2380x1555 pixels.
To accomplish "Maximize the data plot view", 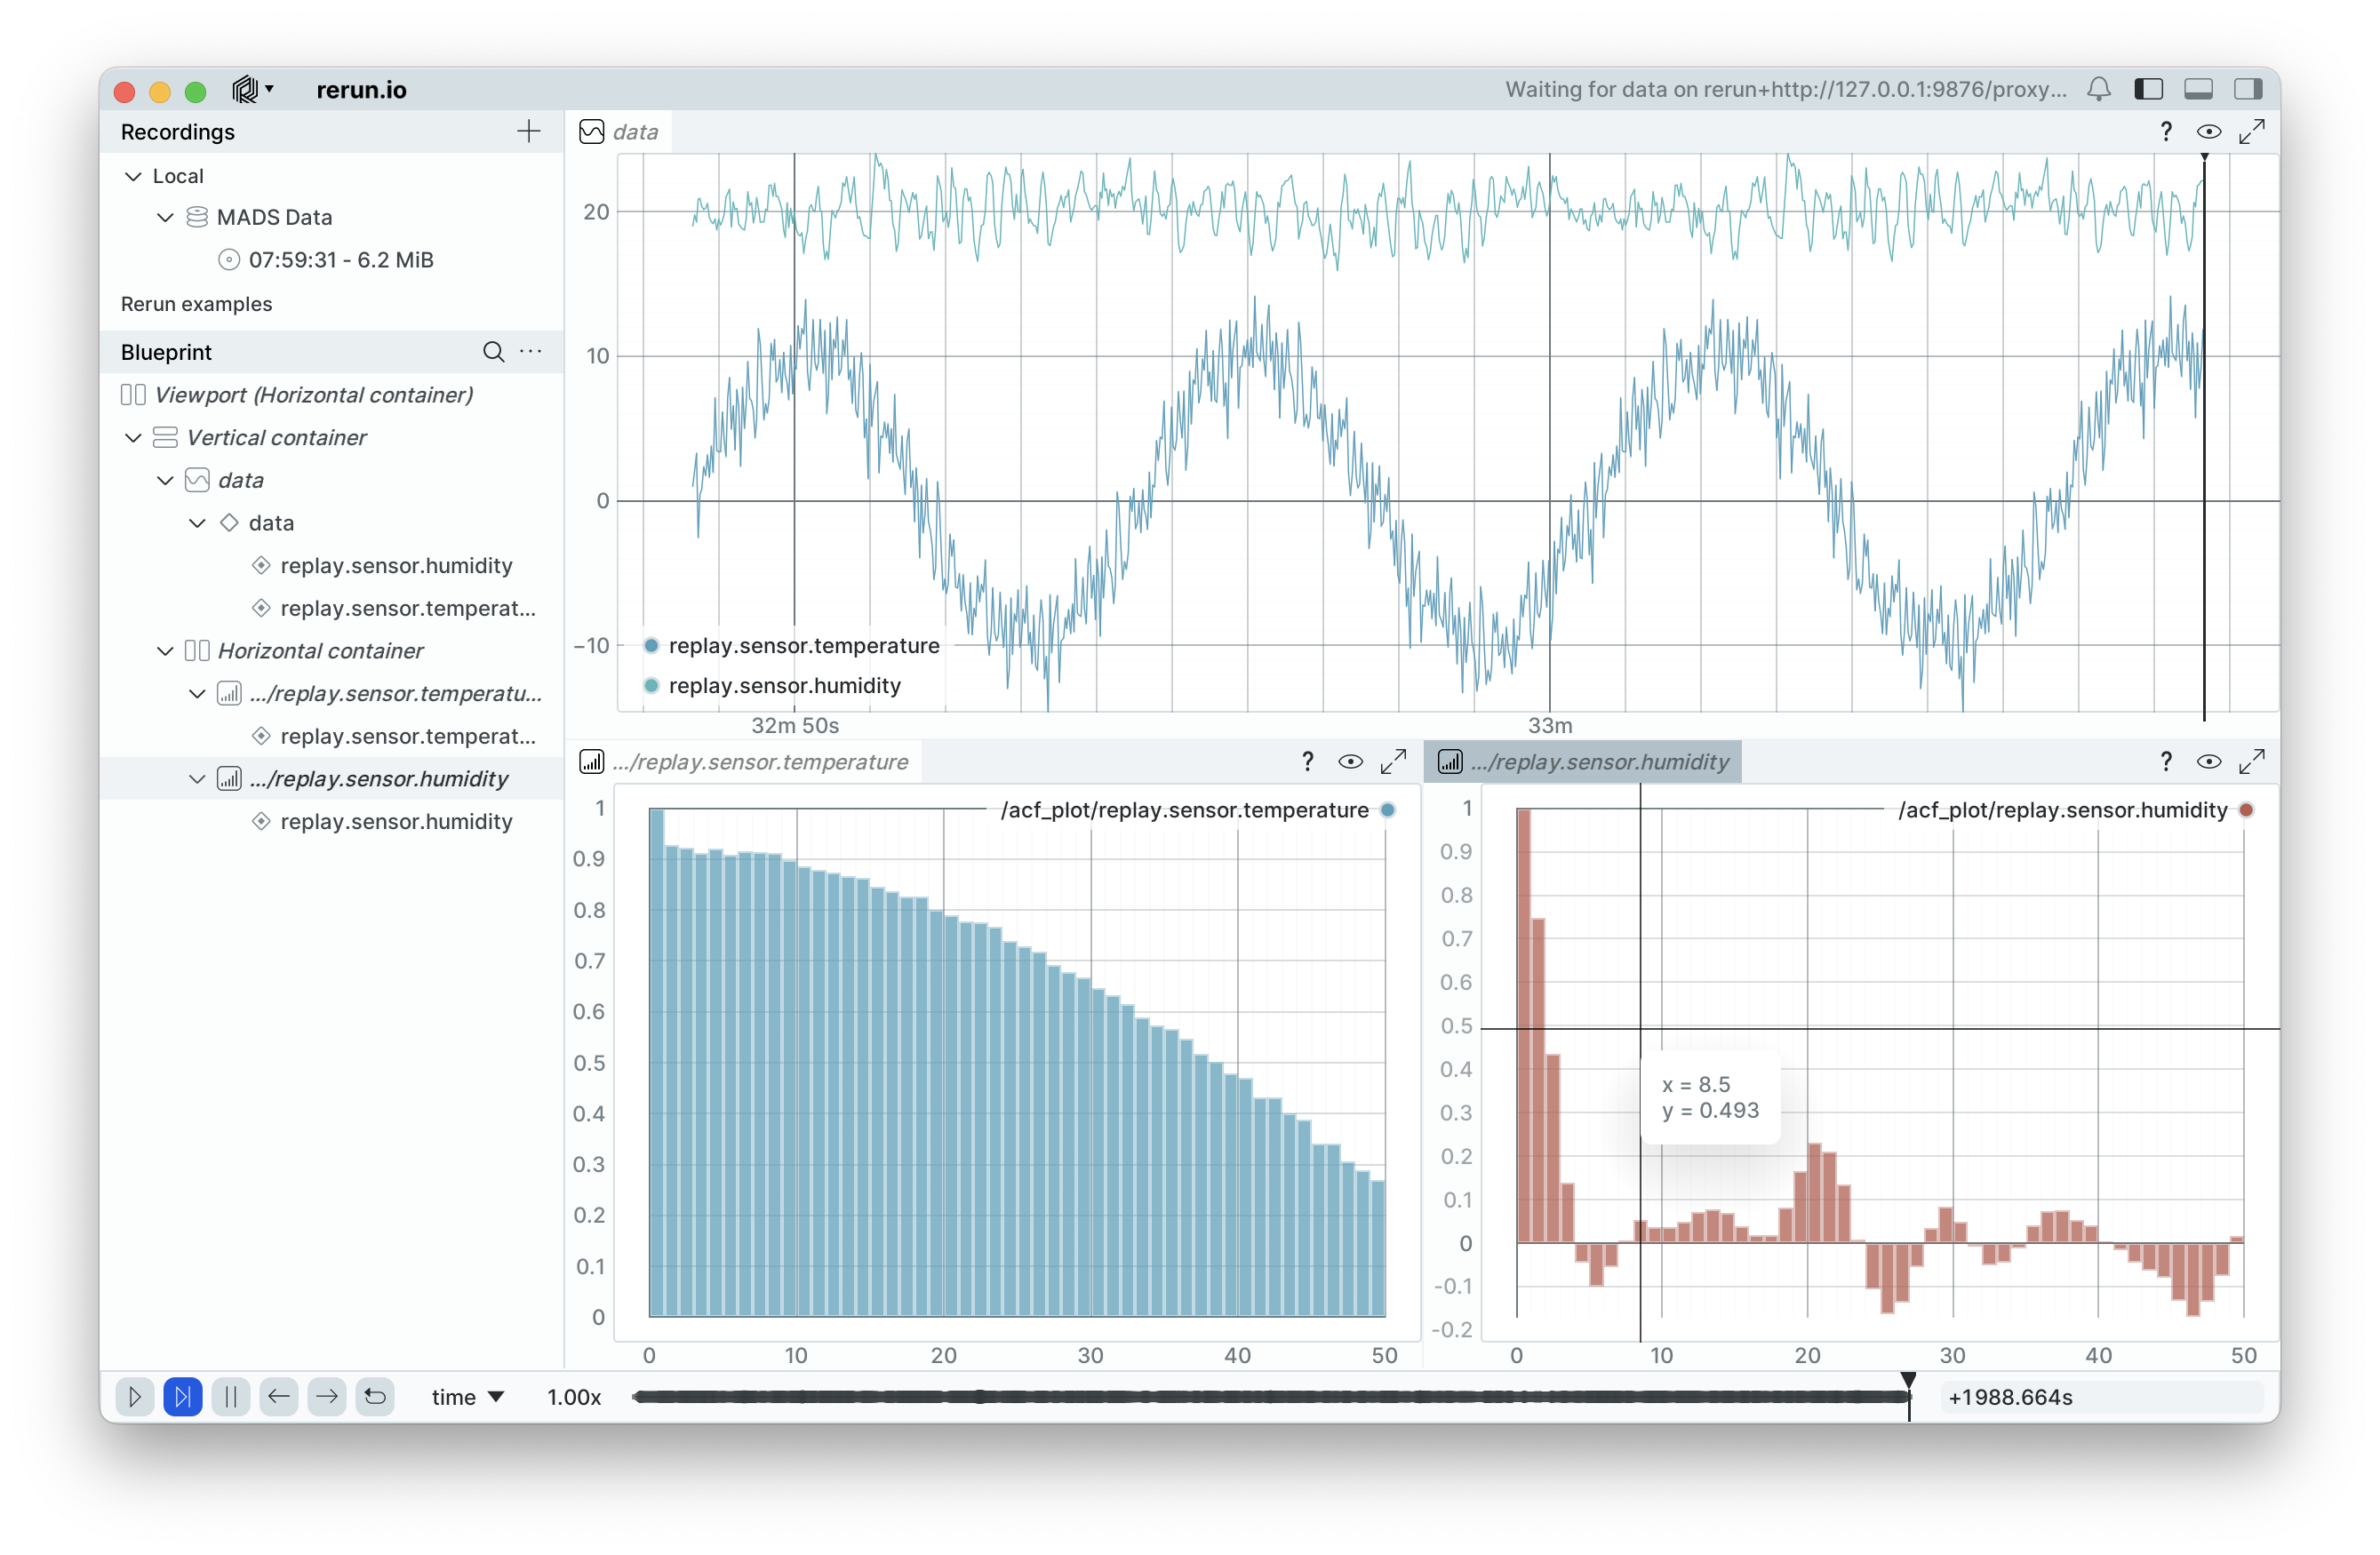I will (x=2251, y=131).
